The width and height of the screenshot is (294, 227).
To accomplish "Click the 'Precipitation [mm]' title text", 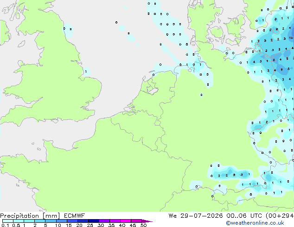I will 30,216.
